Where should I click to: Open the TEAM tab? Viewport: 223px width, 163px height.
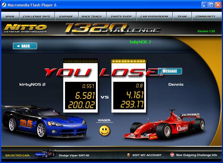[x=182, y=16]
